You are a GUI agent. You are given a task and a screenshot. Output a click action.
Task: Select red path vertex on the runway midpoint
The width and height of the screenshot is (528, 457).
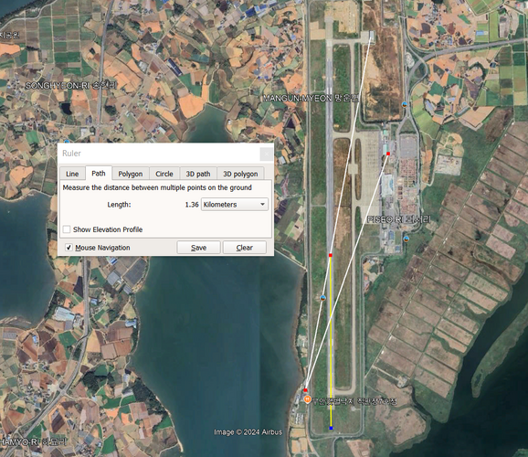tap(331, 255)
